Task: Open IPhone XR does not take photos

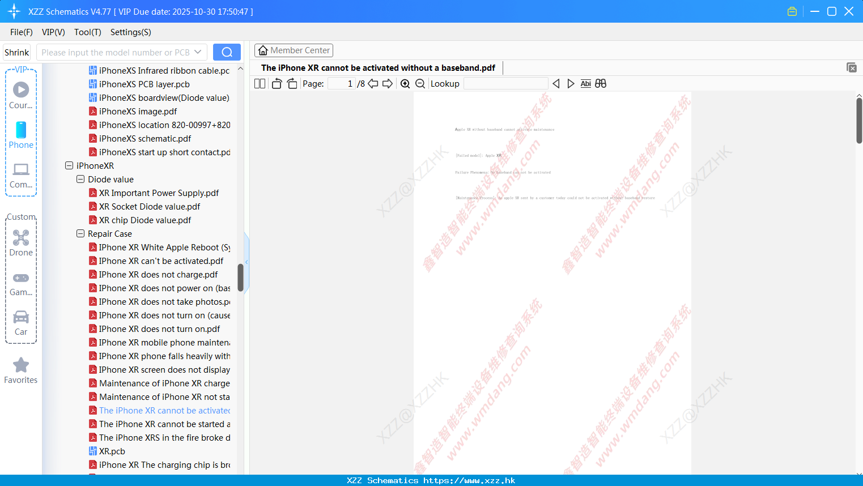Action: [164, 301]
